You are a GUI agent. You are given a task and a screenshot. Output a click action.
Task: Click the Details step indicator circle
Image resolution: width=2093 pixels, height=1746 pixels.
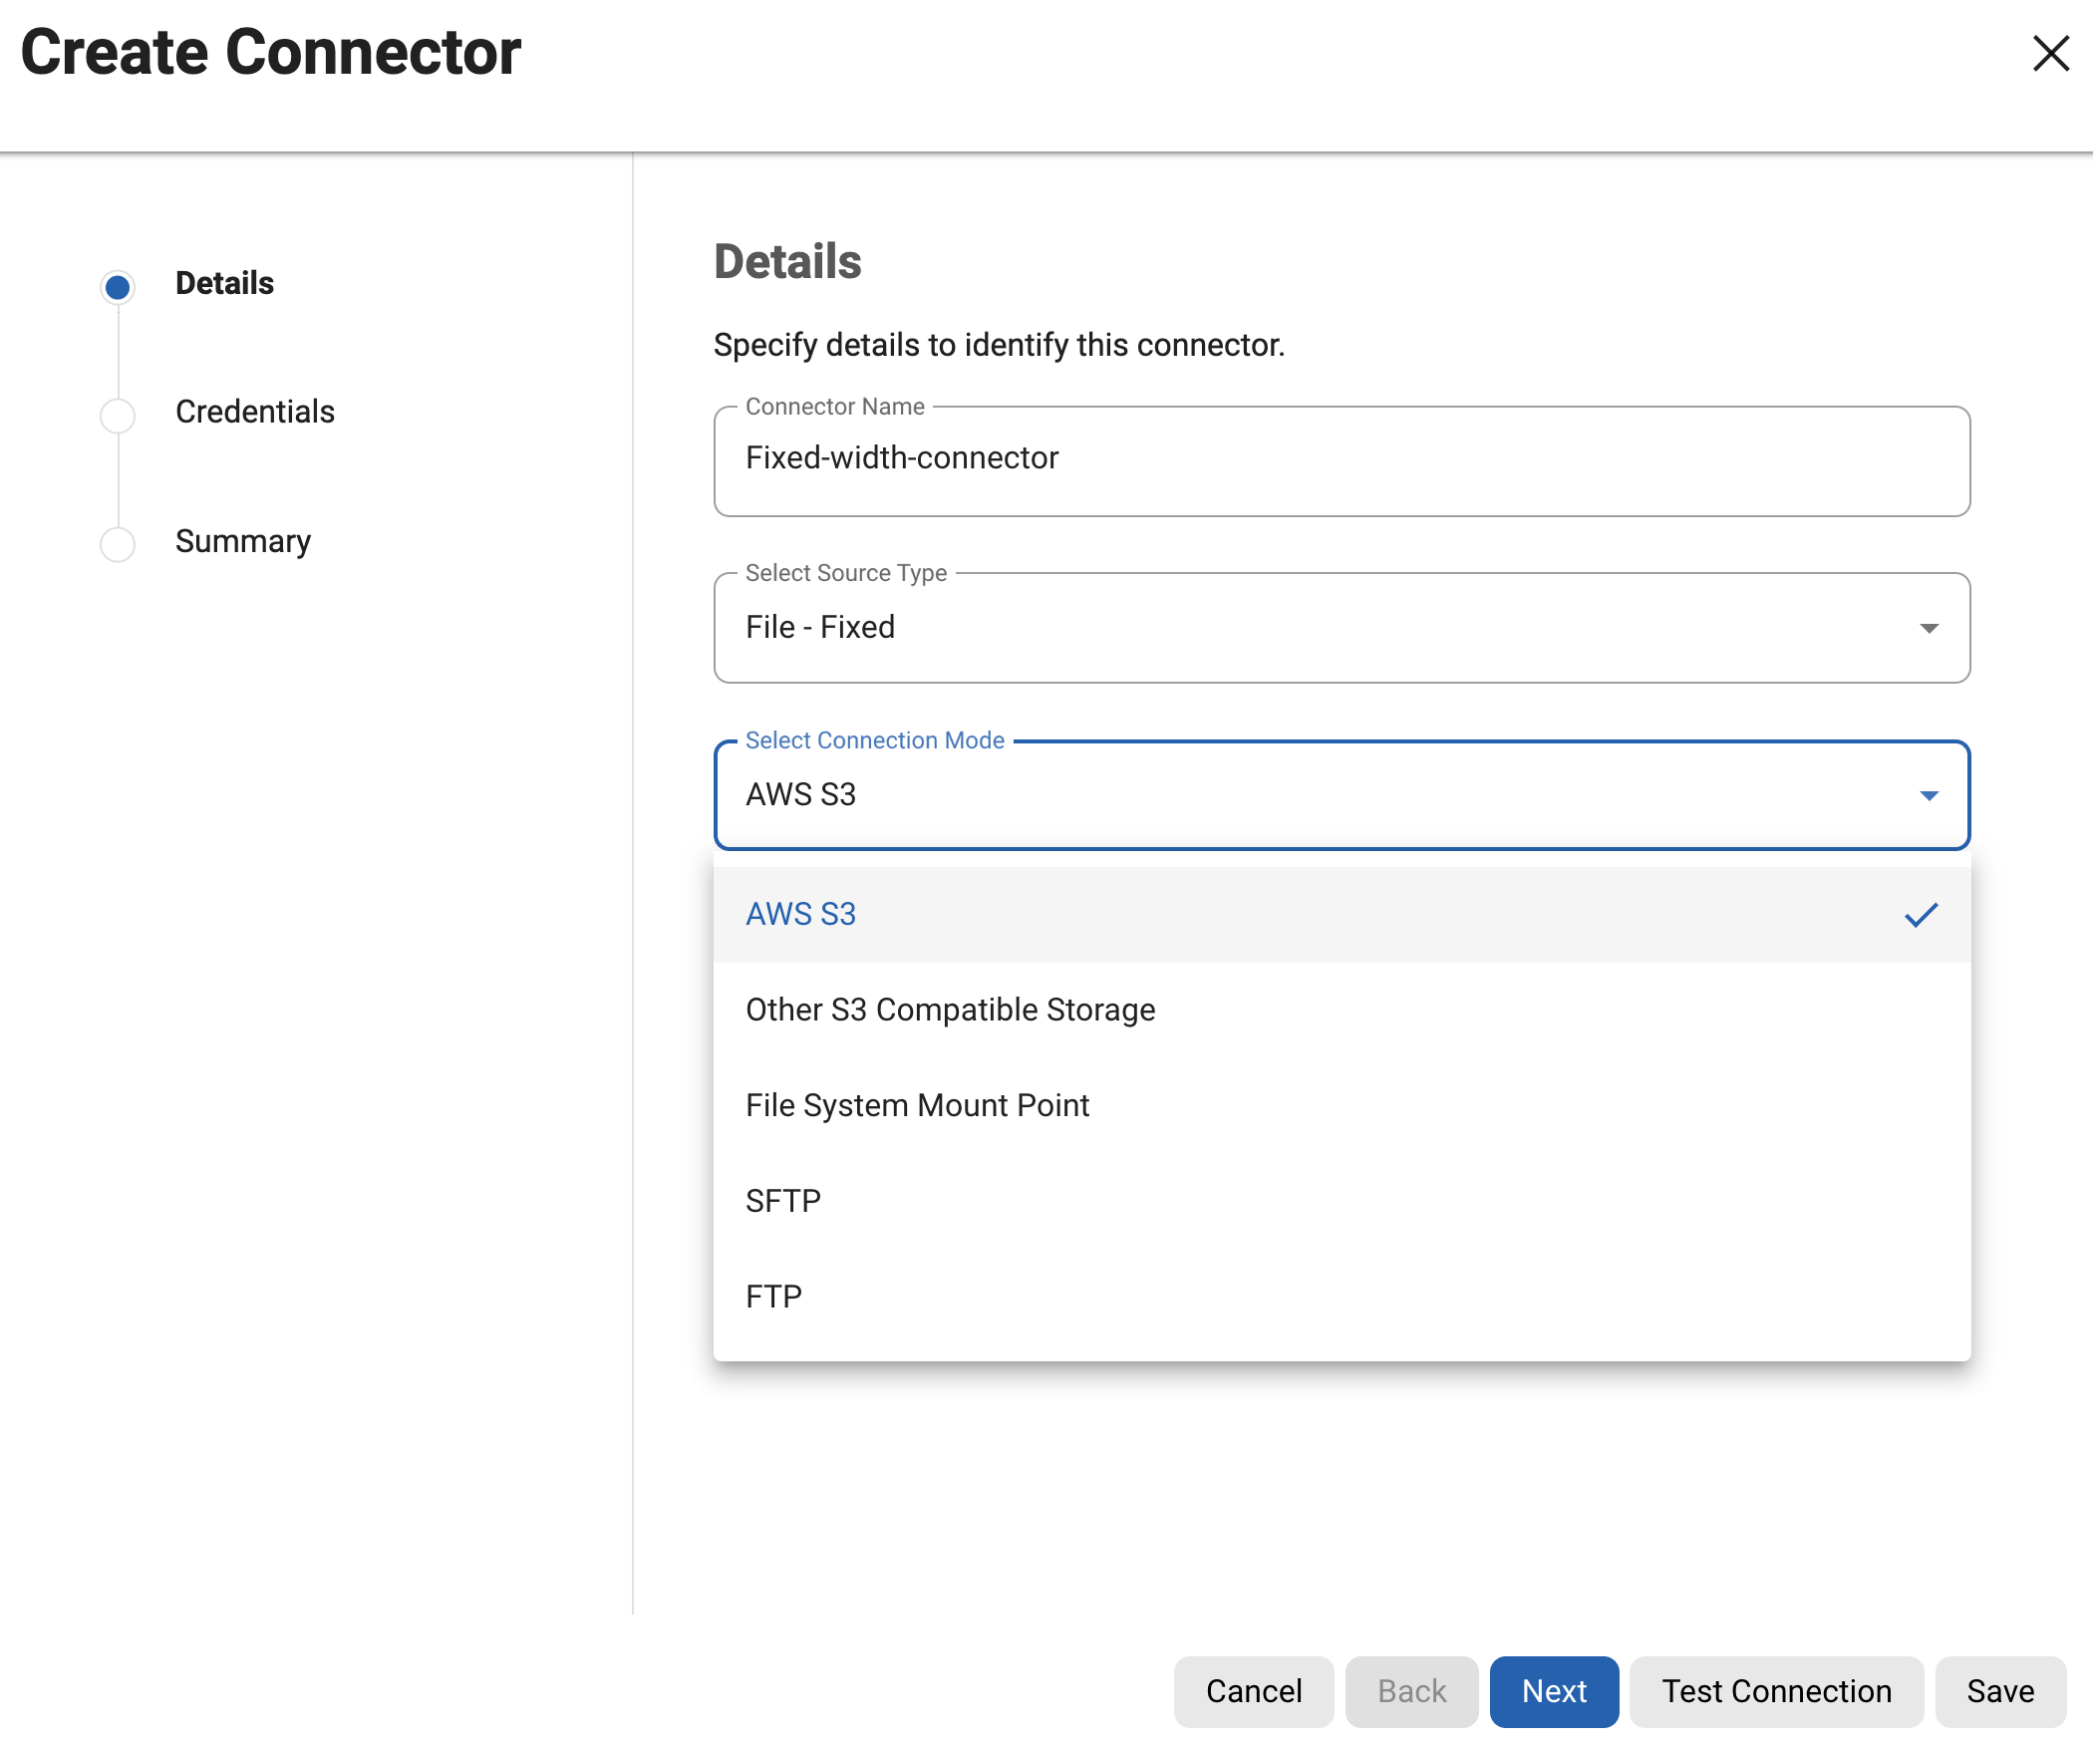click(118, 286)
